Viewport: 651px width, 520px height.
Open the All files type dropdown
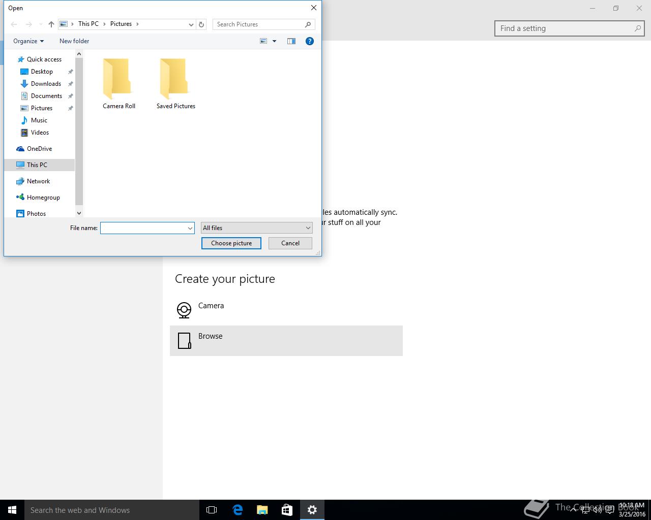click(x=256, y=228)
